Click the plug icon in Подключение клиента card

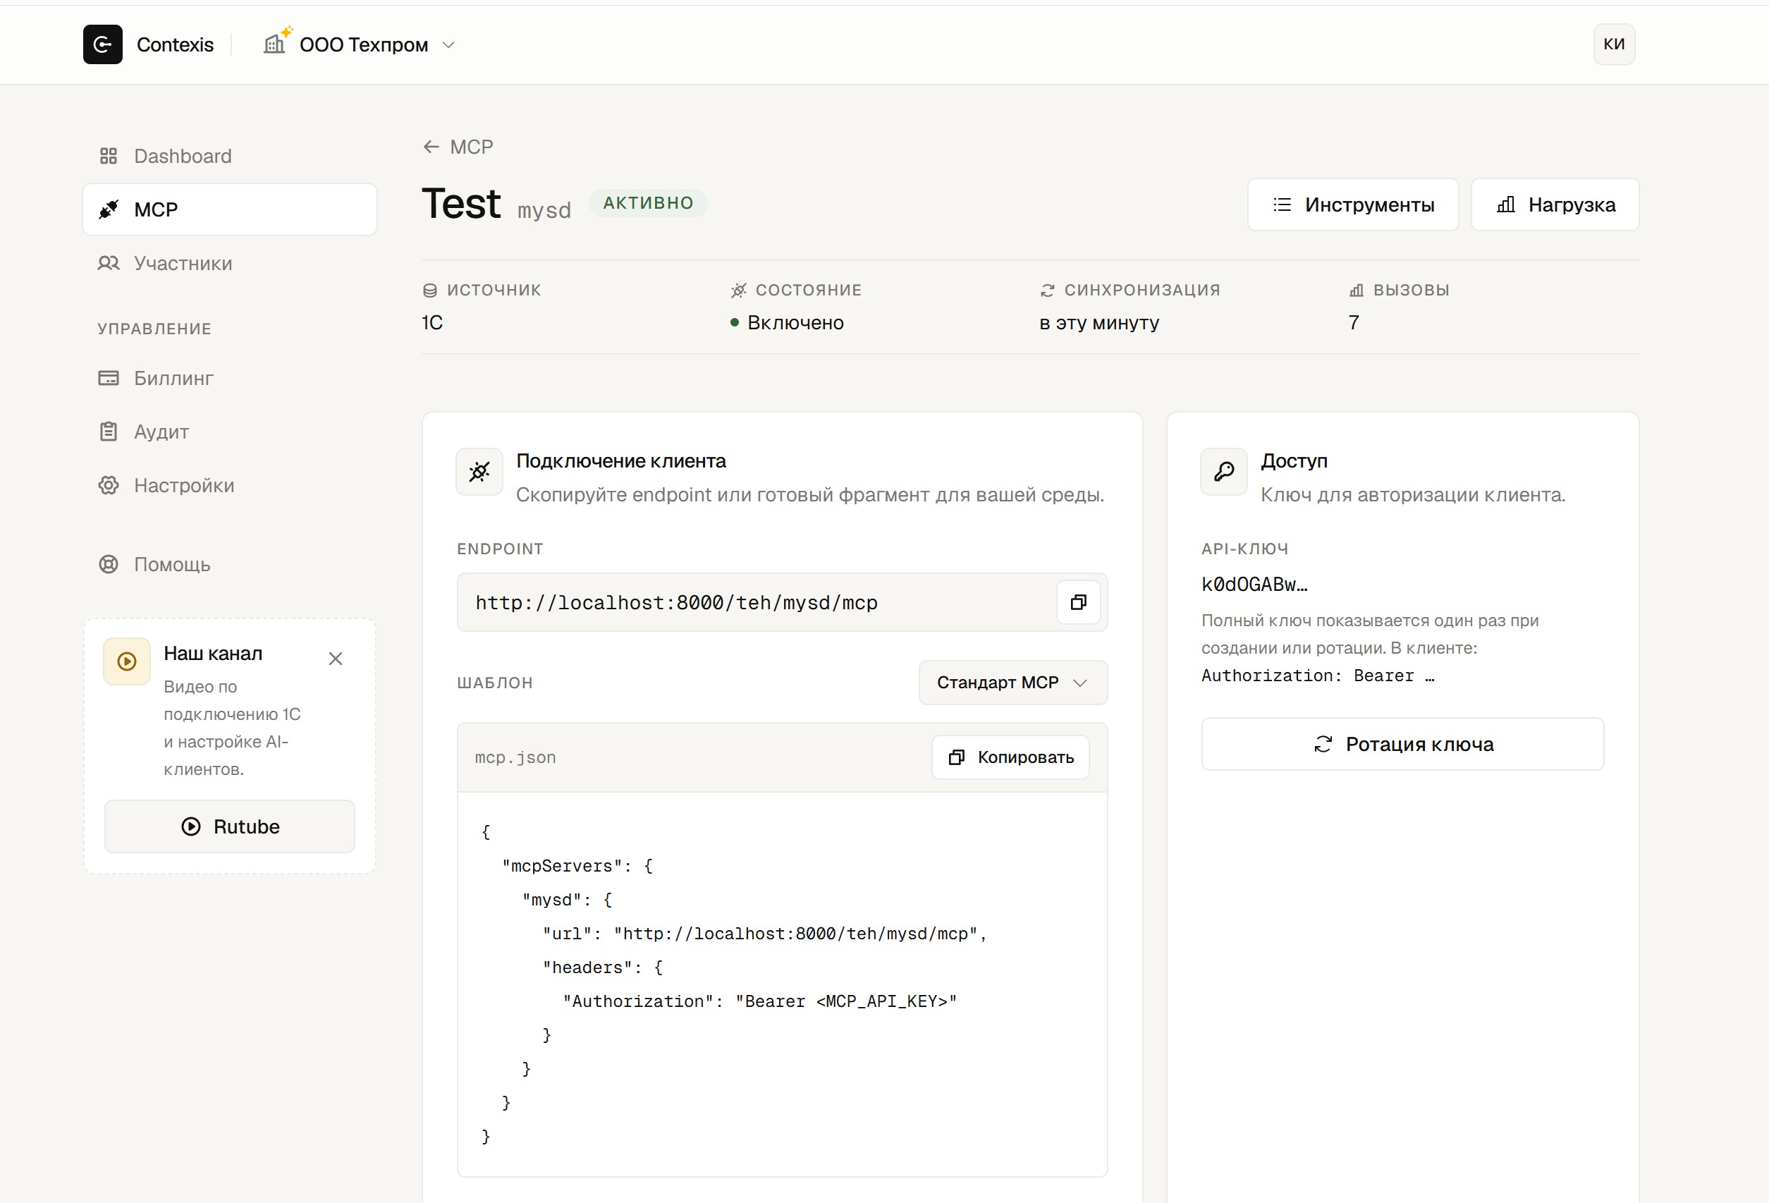tap(479, 472)
